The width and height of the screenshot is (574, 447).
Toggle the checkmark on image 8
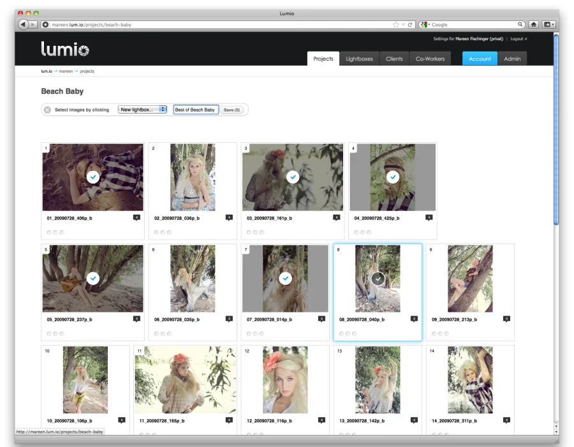point(378,278)
